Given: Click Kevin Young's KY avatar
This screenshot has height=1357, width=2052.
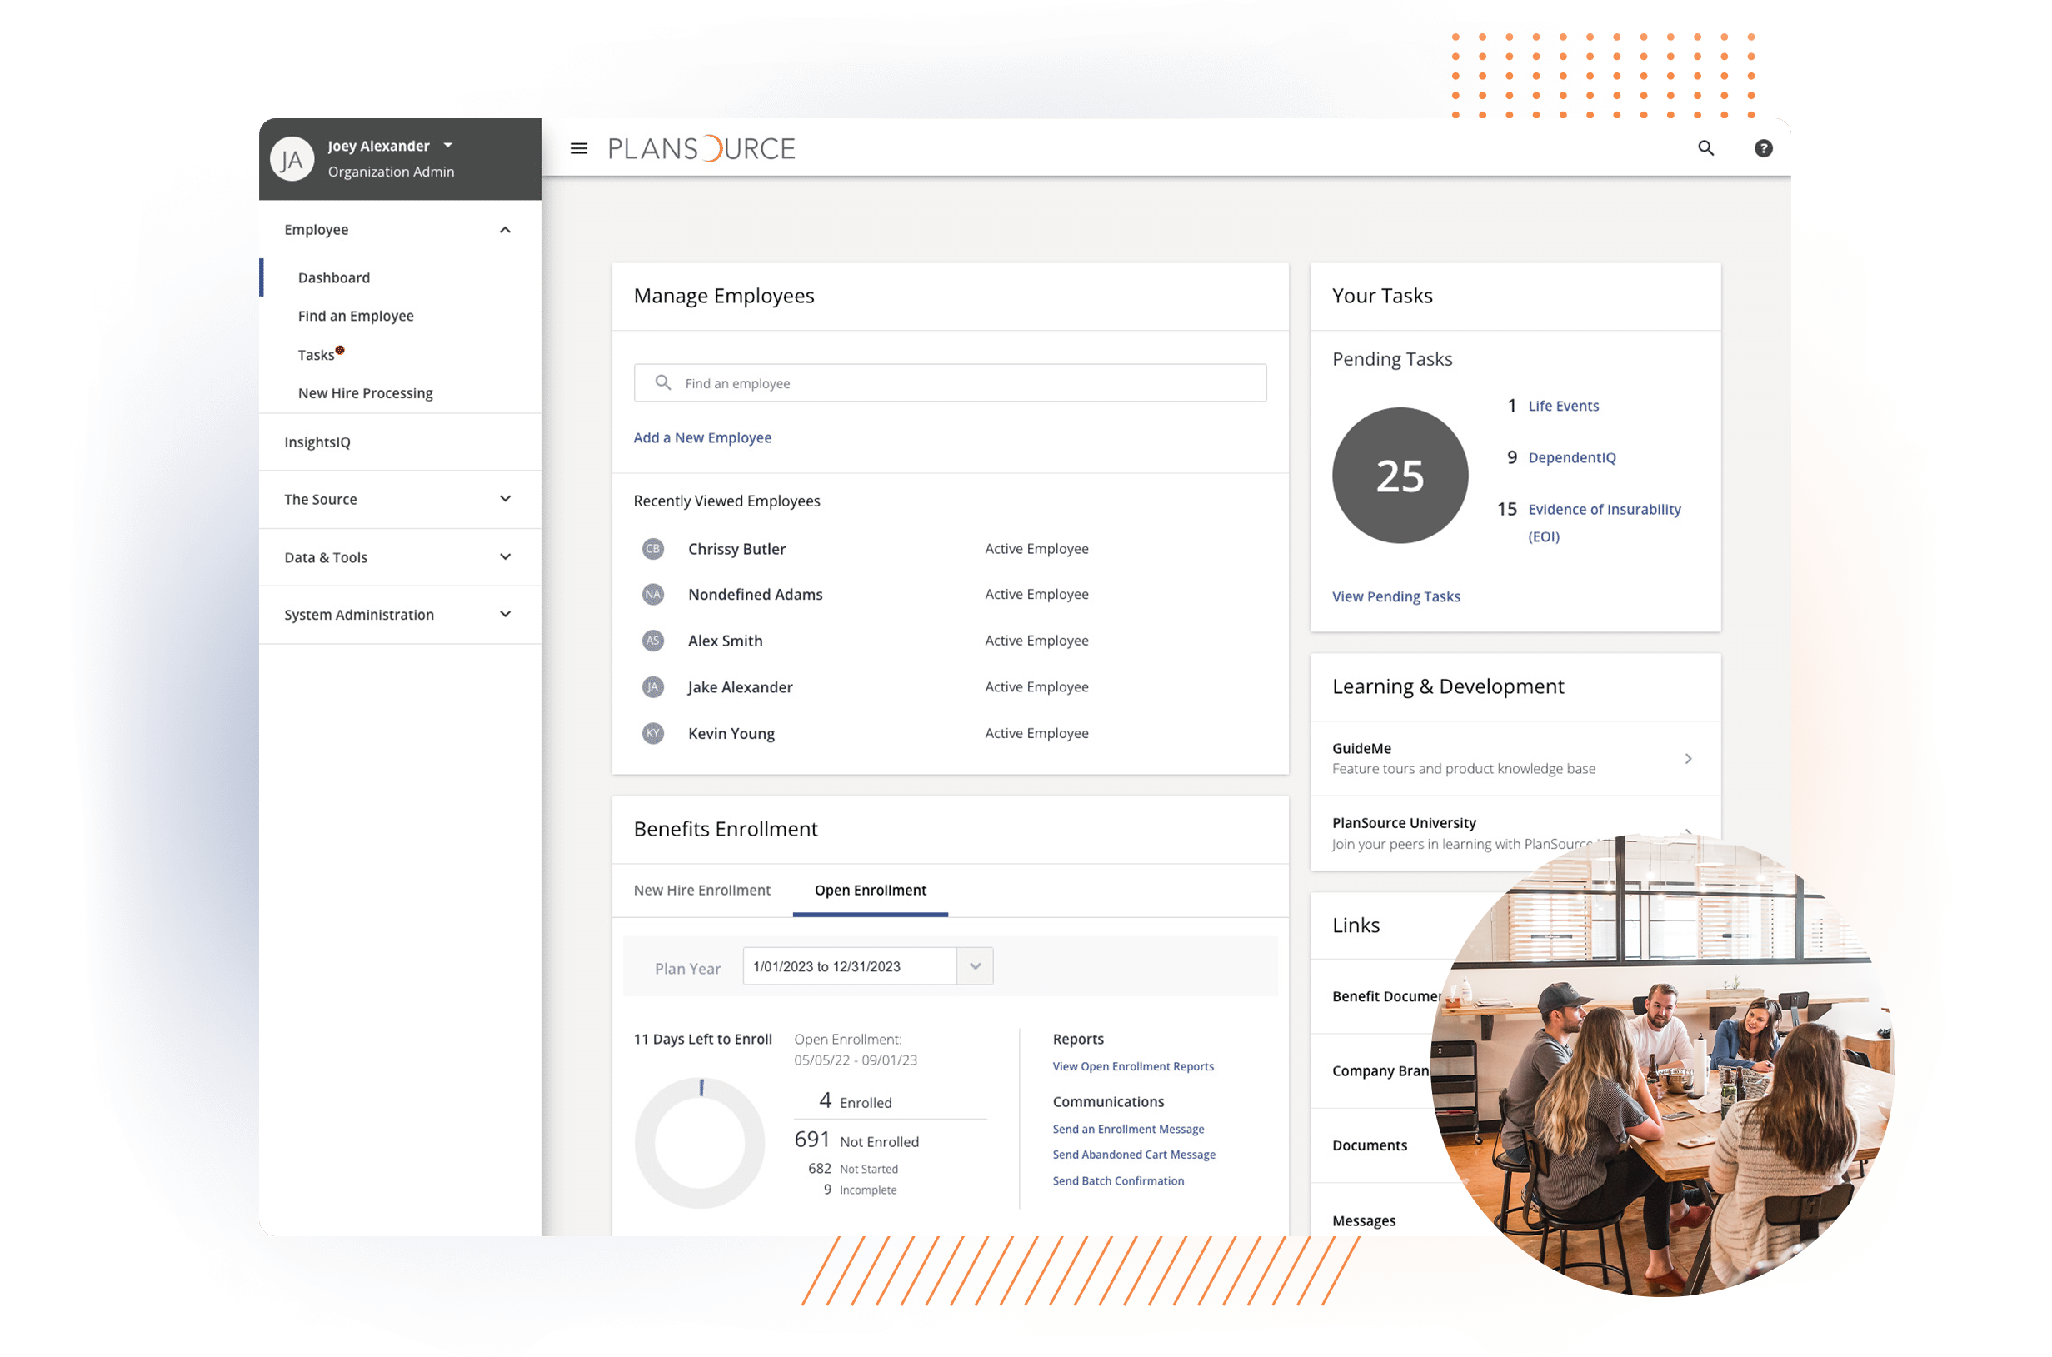Looking at the screenshot, I should tap(652, 734).
